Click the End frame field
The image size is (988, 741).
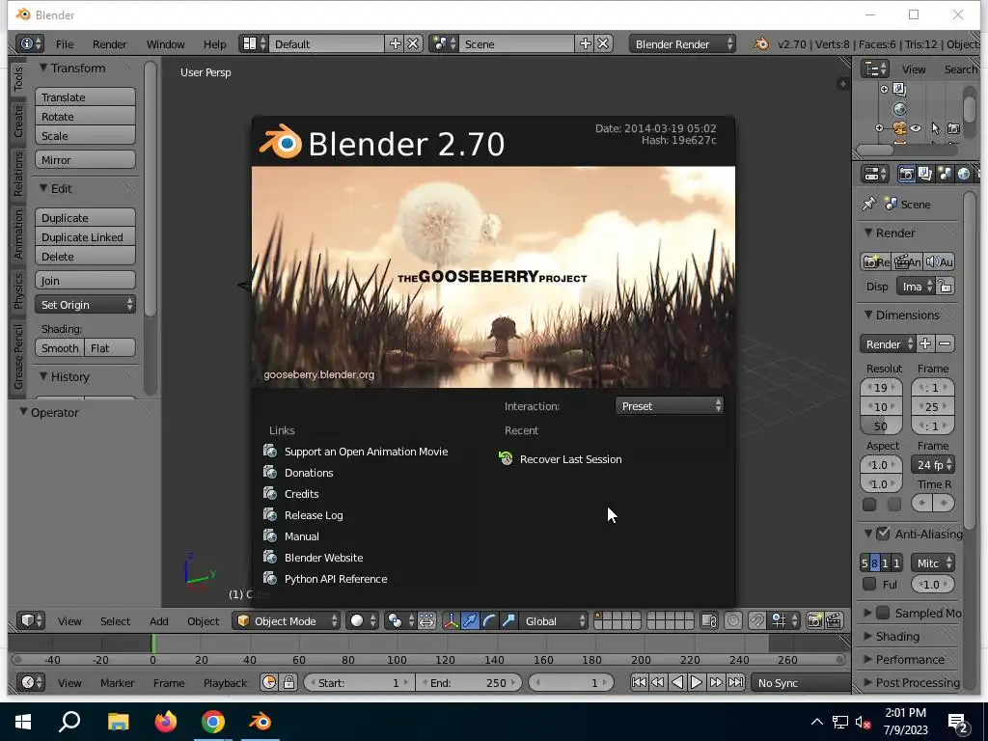[x=468, y=682]
